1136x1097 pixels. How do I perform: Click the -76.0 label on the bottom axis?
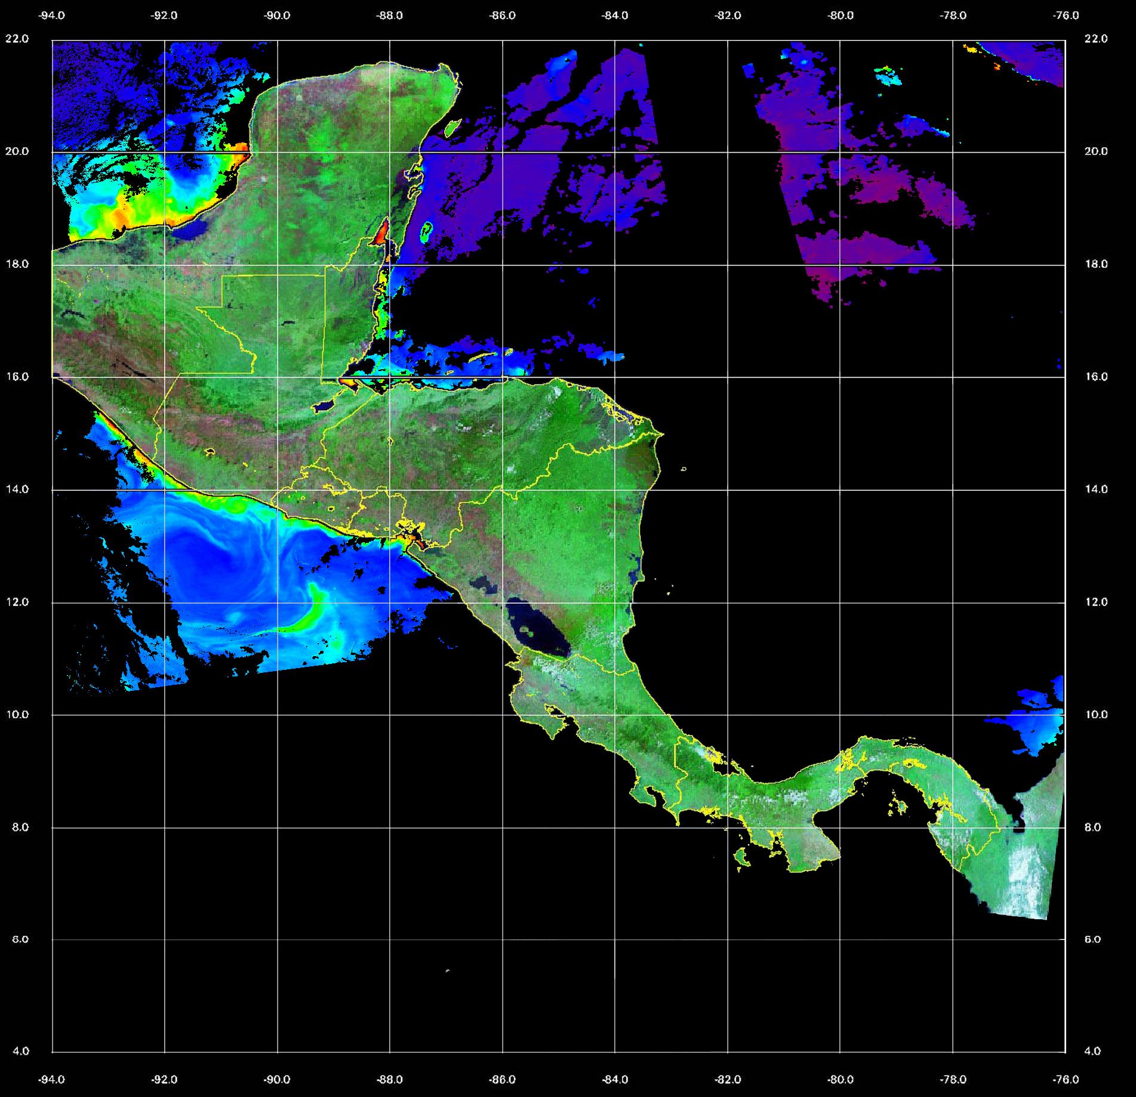[1066, 1079]
